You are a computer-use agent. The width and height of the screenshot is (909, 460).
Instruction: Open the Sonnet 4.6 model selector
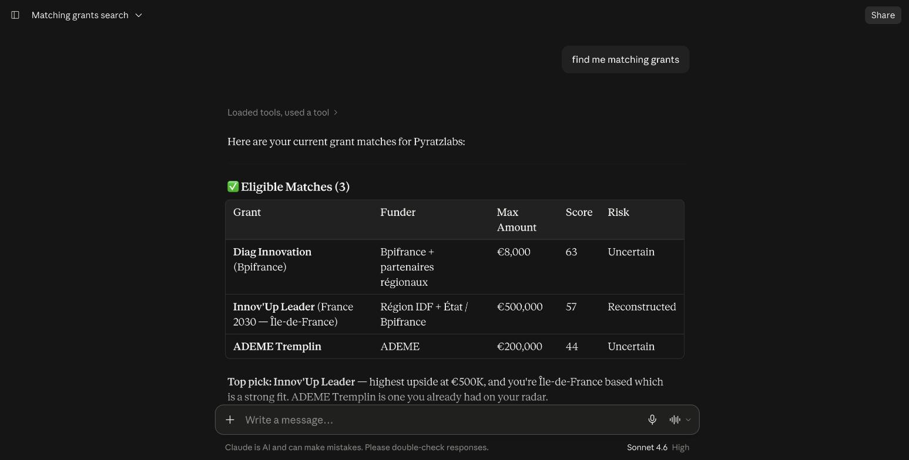pos(647,447)
